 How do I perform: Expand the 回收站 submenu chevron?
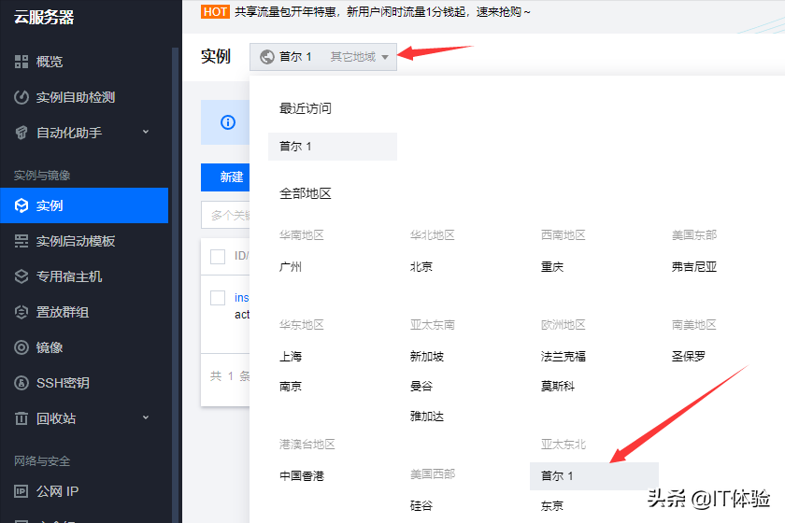(x=146, y=417)
